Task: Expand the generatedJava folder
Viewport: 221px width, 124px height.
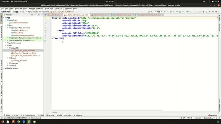Action: [6, 43]
